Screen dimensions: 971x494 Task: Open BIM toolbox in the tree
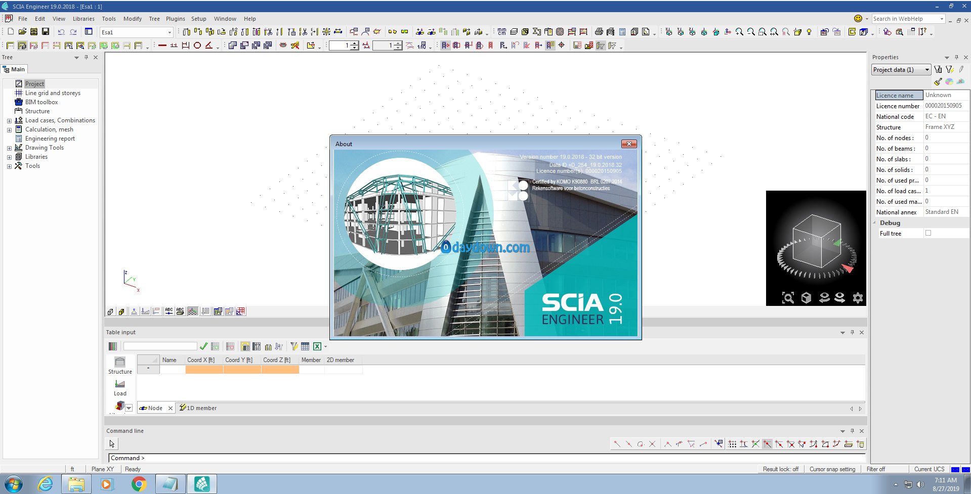coord(41,102)
